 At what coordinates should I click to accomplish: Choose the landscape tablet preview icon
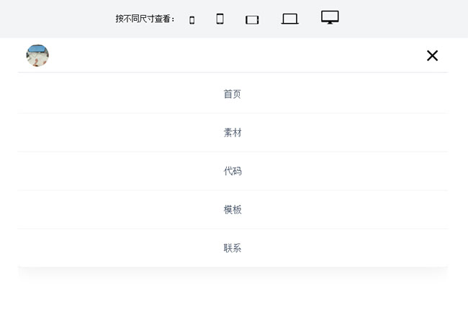click(x=252, y=20)
